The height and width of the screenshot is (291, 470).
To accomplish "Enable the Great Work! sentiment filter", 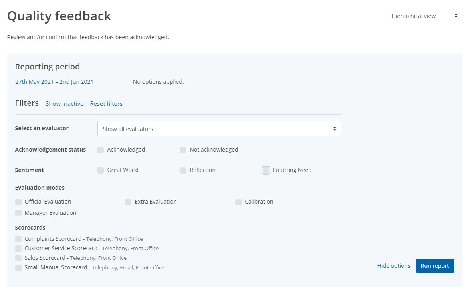I will 100,170.
